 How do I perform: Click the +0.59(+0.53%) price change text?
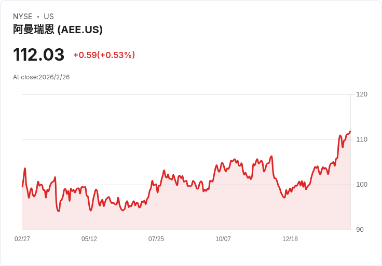pos(104,55)
